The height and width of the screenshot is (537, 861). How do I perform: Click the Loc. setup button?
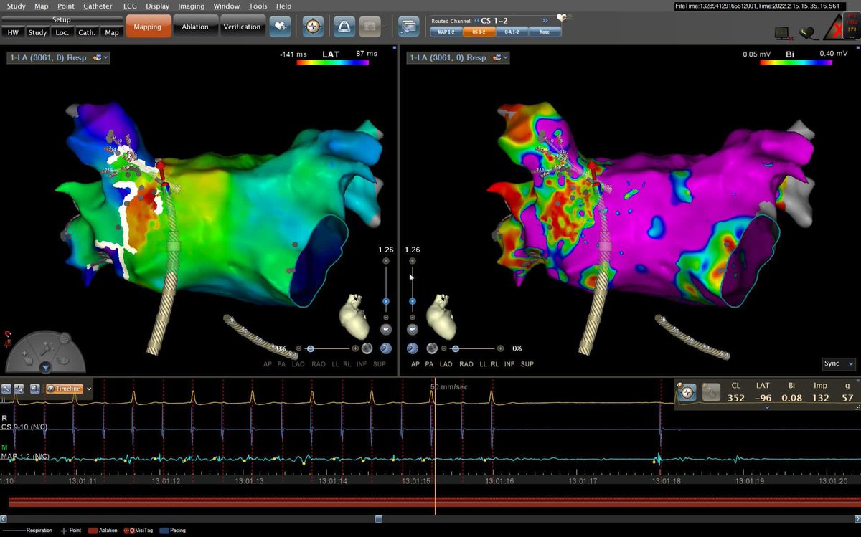[61, 32]
